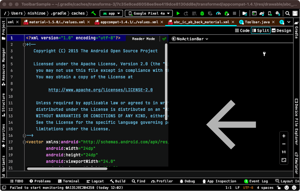Click the Stop square icon
Image resolution: width=300 pixels, height=191 pixels.
pyautogui.click(x=234, y=13)
